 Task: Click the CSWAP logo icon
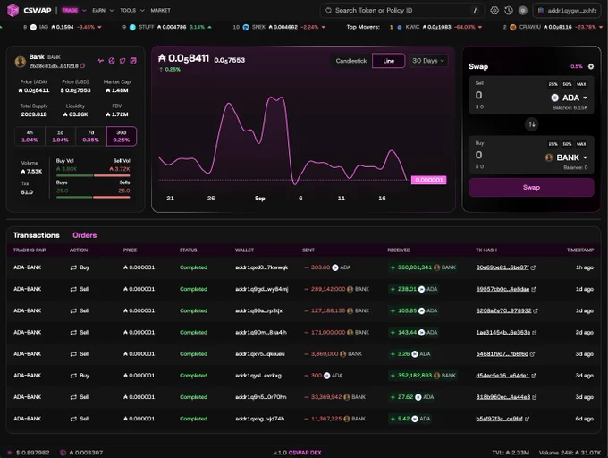13,10
